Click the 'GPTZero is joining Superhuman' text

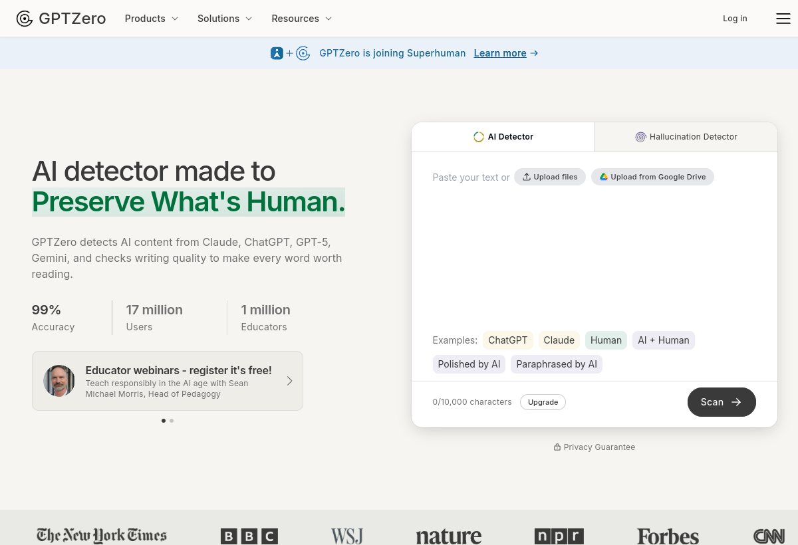pyautogui.click(x=392, y=53)
